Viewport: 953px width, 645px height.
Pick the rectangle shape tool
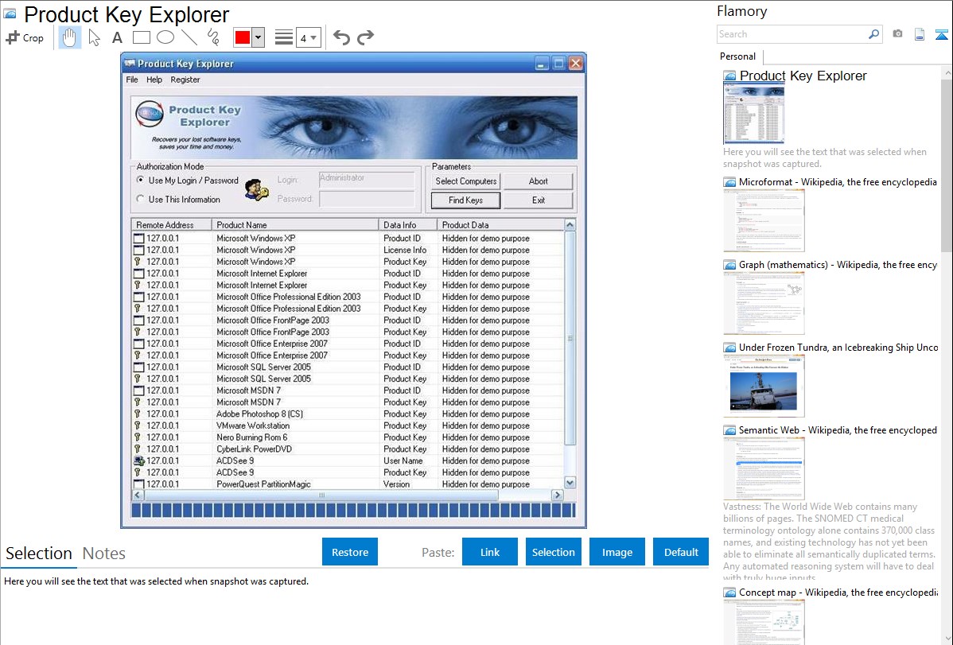[x=141, y=37]
